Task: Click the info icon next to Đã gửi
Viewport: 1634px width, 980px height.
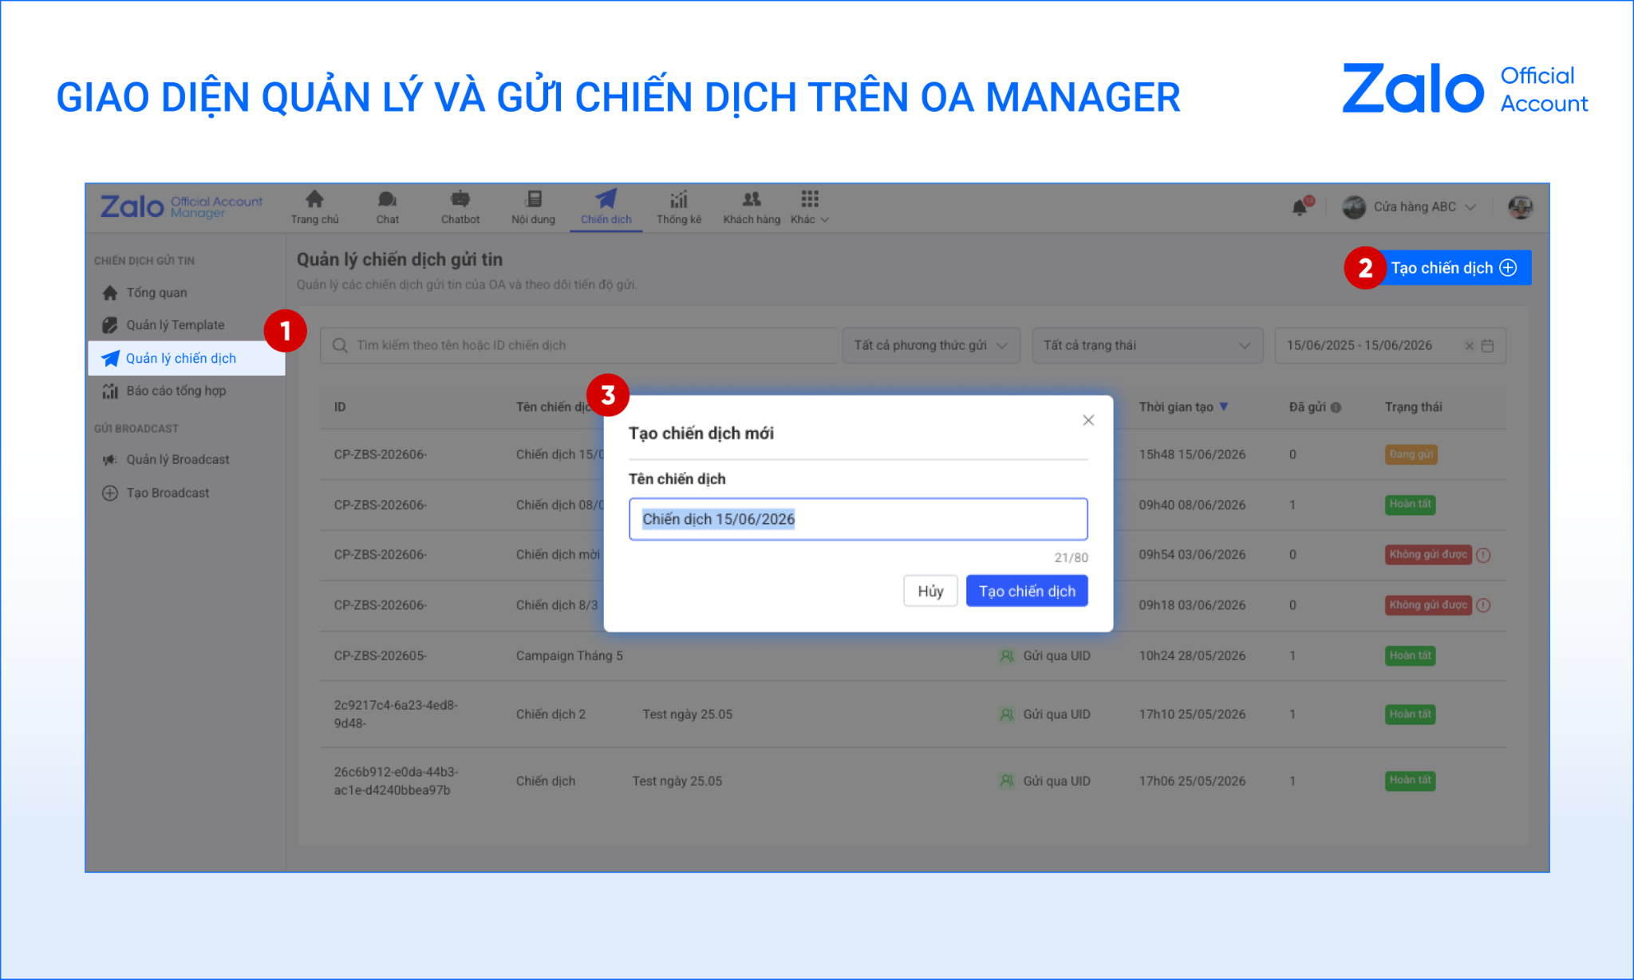Action: (1336, 407)
